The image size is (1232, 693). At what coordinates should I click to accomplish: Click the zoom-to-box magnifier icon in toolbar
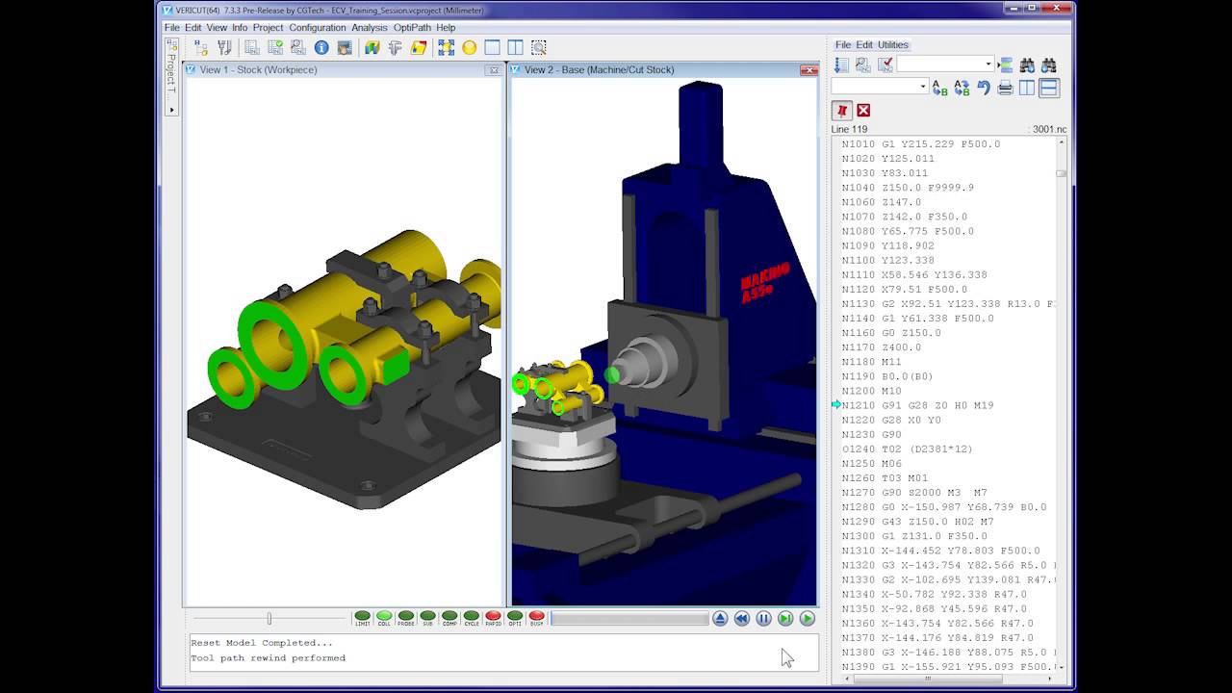point(539,47)
